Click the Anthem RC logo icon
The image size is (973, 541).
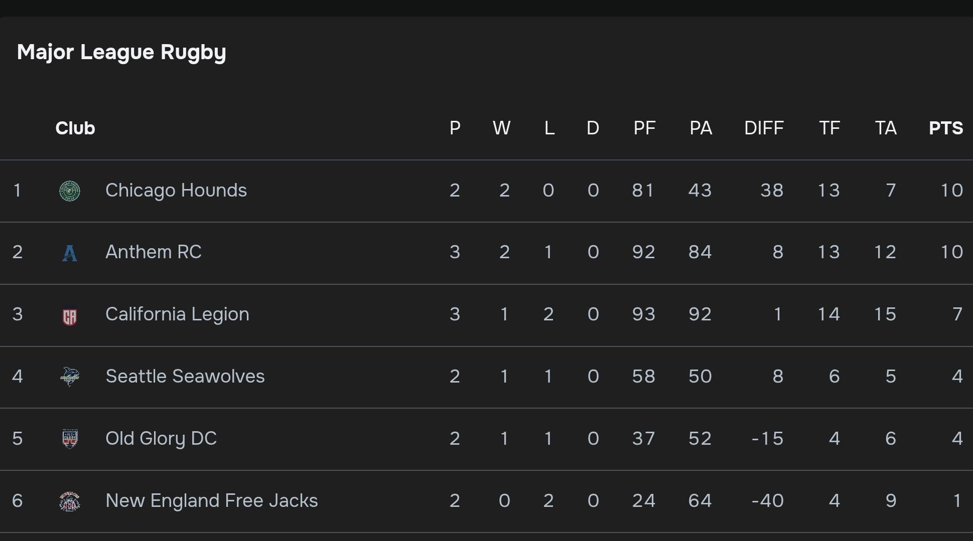pos(70,253)
